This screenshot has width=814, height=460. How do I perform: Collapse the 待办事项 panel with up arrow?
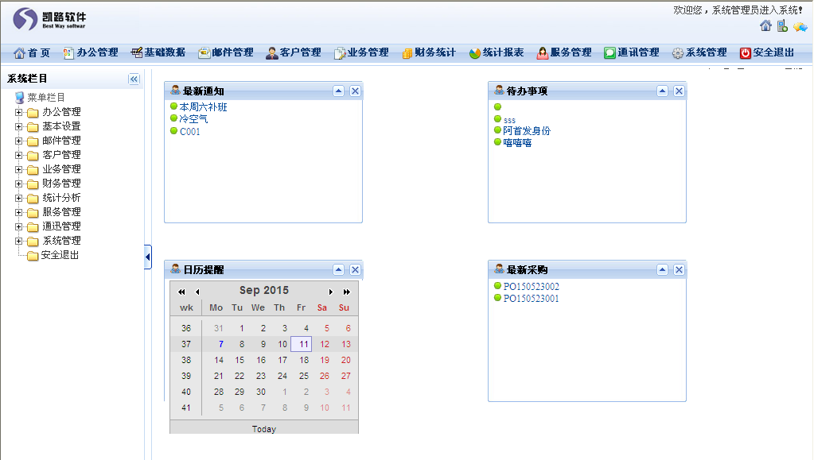[663, 91]
